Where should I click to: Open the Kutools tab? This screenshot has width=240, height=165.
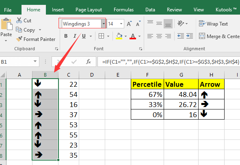coord(226,10)
